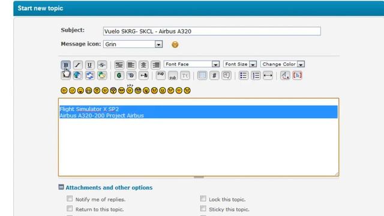
Task: Apply teletype Tt formatting
Action: coord(185,76)
